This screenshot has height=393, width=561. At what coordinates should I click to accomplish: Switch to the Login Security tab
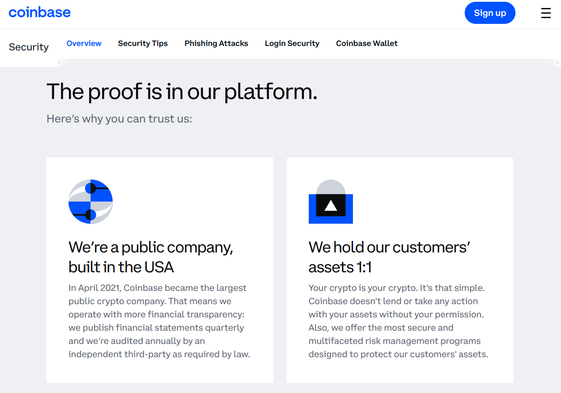click(x=292, y=43)
